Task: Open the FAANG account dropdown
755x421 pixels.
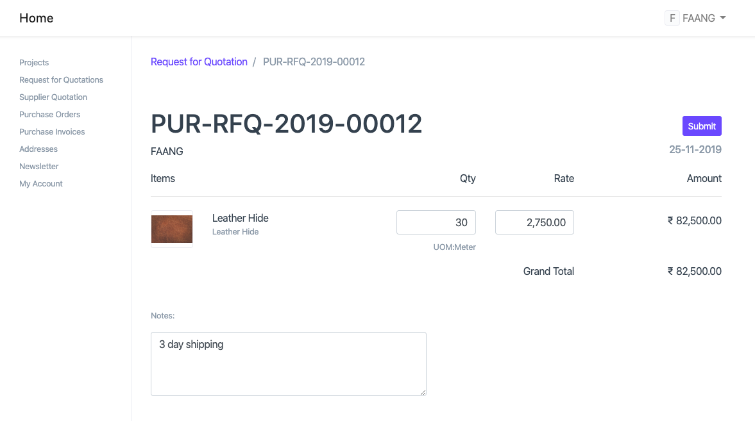Action: tap(699, 18)
